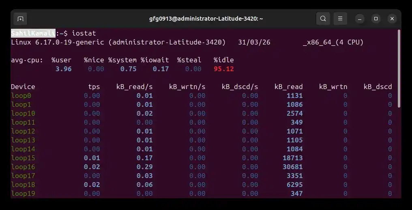
Task: Click the tps column header
Action: [94, 87]
